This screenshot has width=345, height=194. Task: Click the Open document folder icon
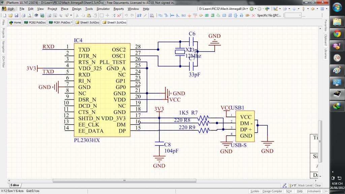click(x=11, y=15)
